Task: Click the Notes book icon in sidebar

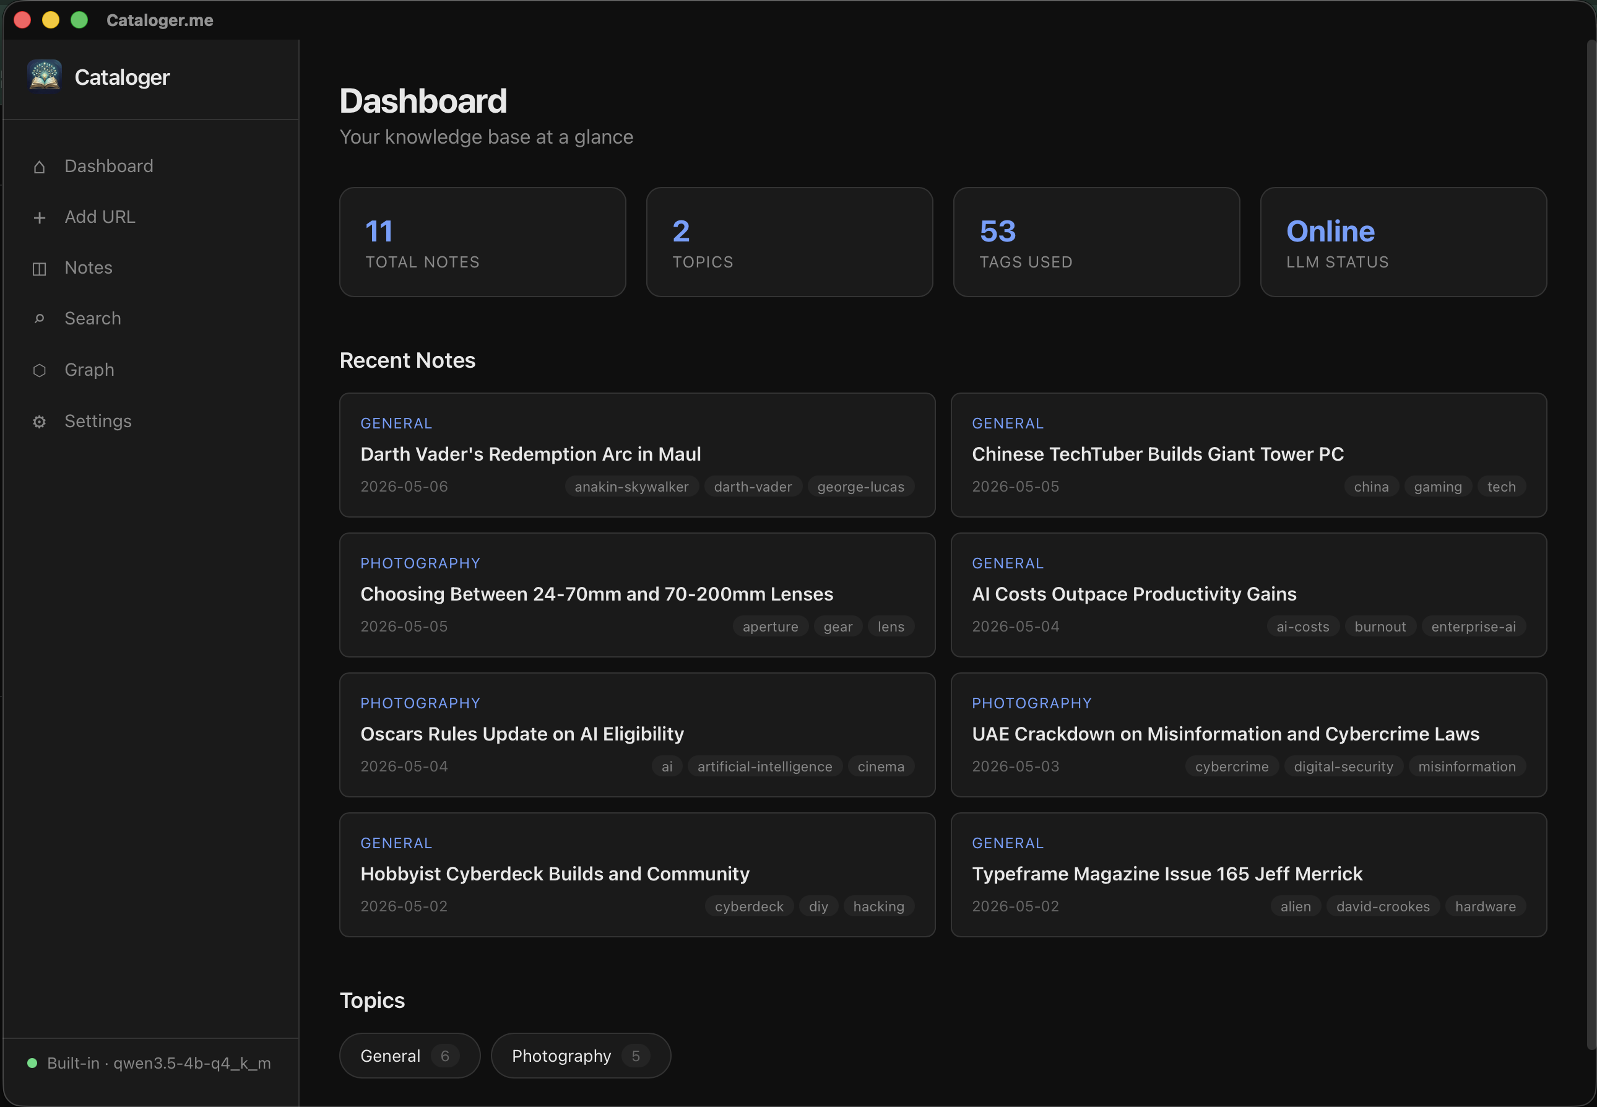Action: pyautogui.click(x=40, y=269)
